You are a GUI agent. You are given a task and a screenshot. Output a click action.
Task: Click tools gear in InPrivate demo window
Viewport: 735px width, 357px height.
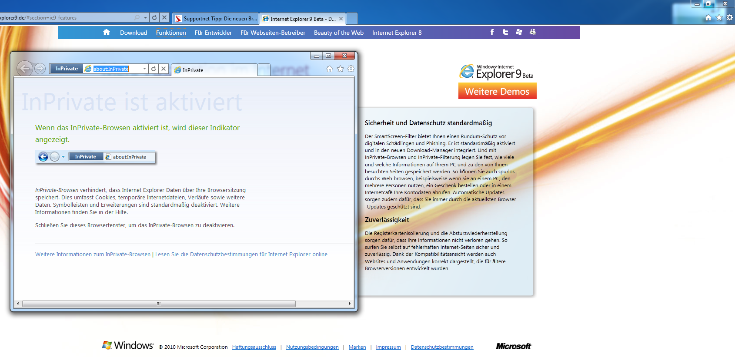tap(351, 69)
